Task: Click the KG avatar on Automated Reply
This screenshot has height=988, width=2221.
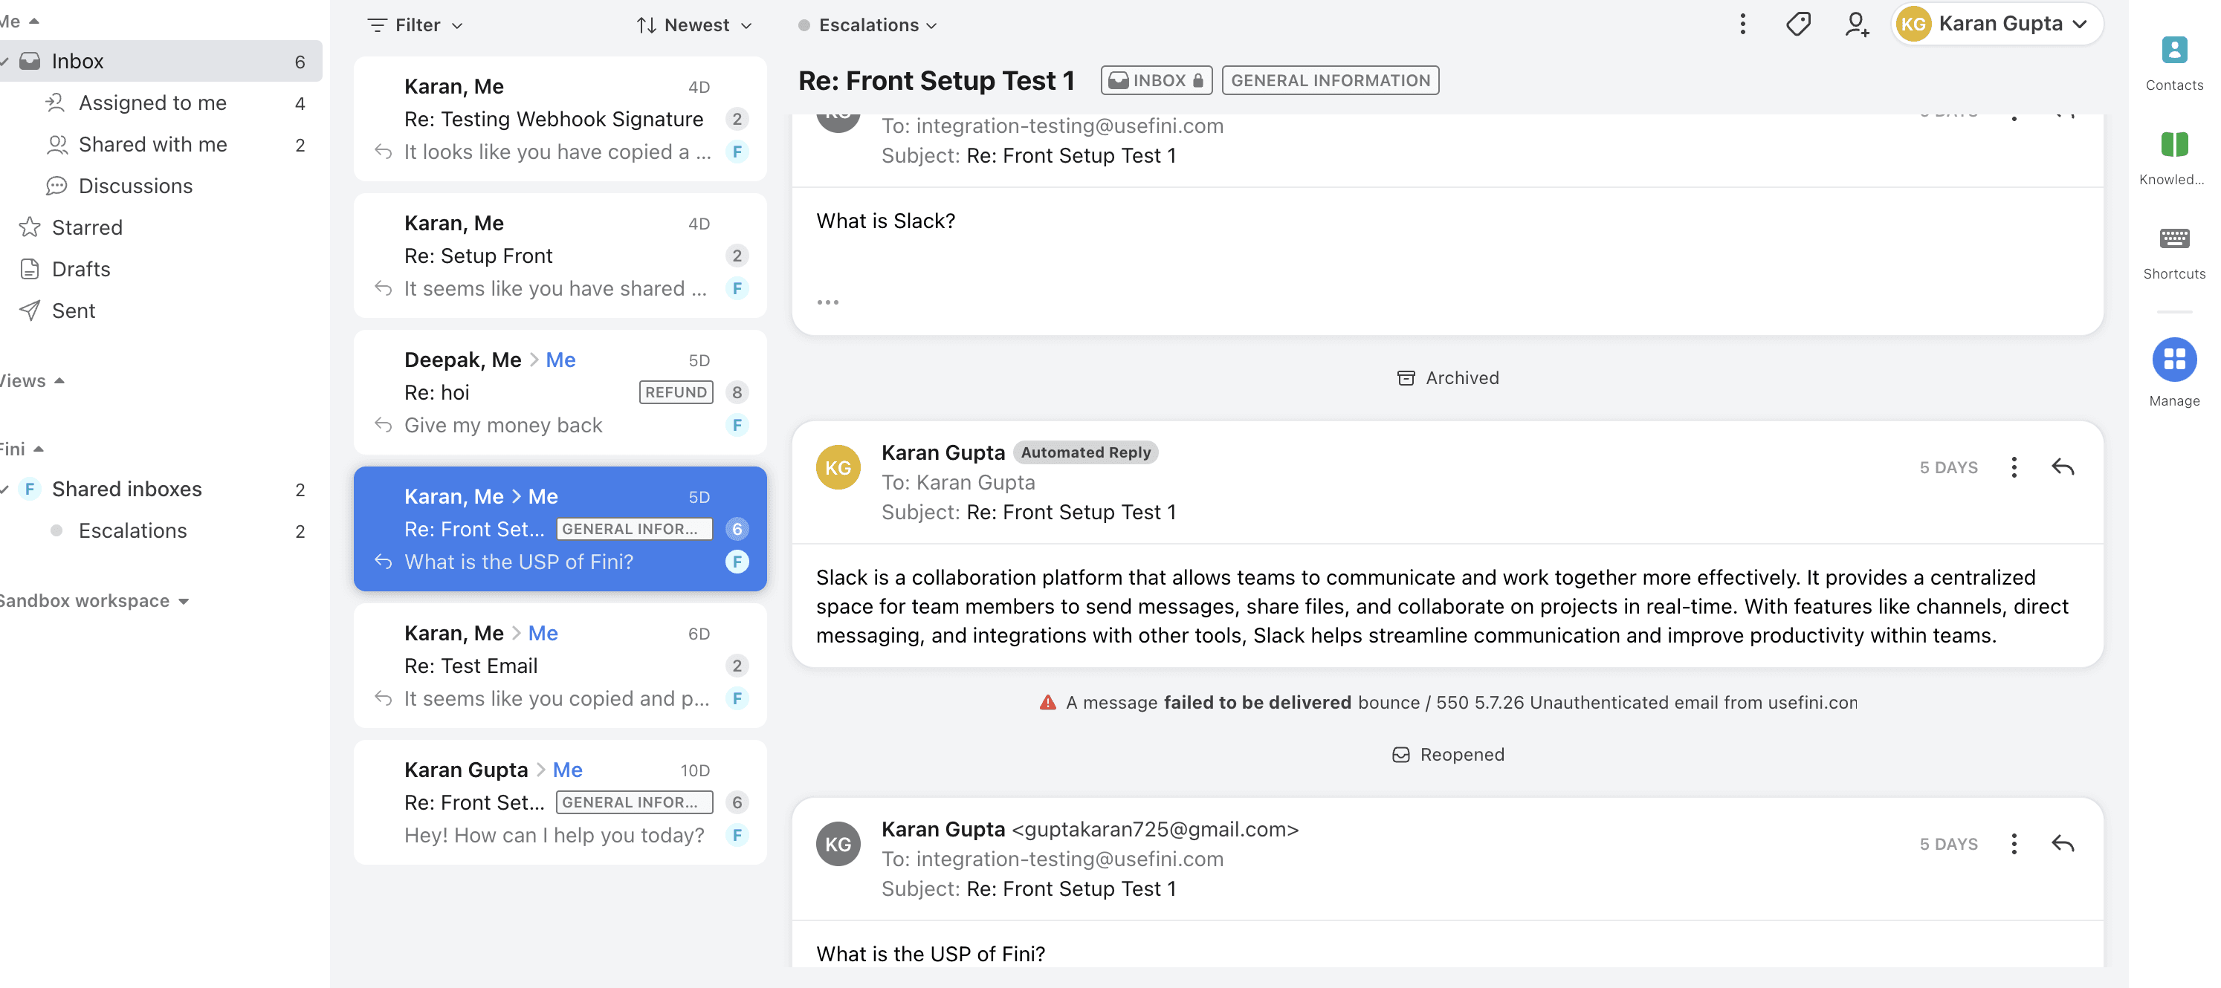Action: pyautogui.click(x=838, y=467)
